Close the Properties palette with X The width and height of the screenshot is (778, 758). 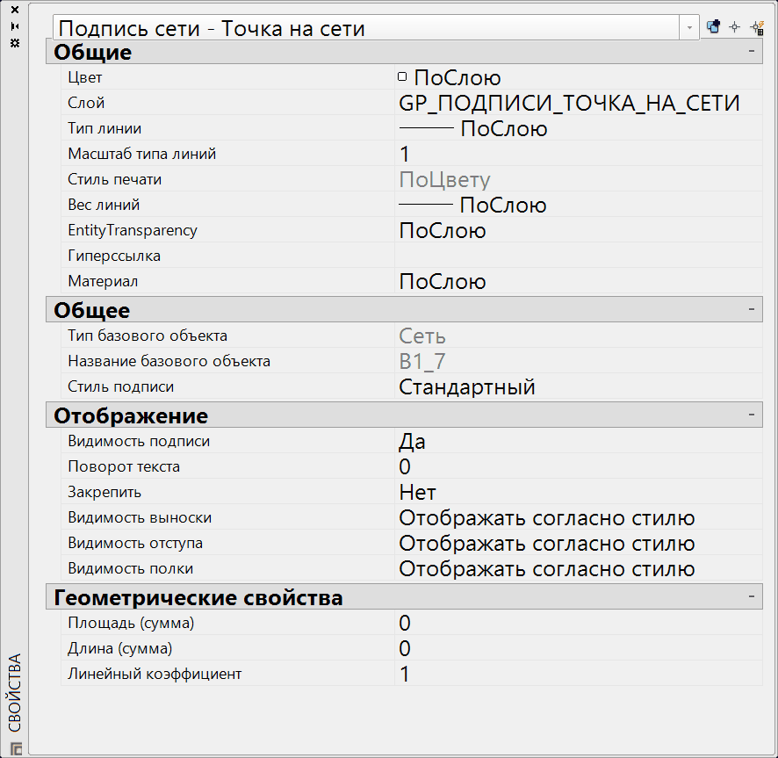click(14, 10)
